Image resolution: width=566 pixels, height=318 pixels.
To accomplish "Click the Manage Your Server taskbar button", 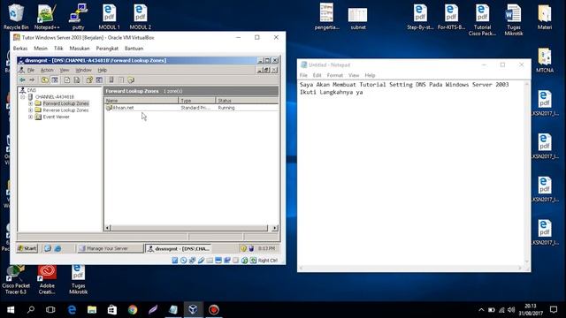I will pyautogui.click(x=110, y=248).
